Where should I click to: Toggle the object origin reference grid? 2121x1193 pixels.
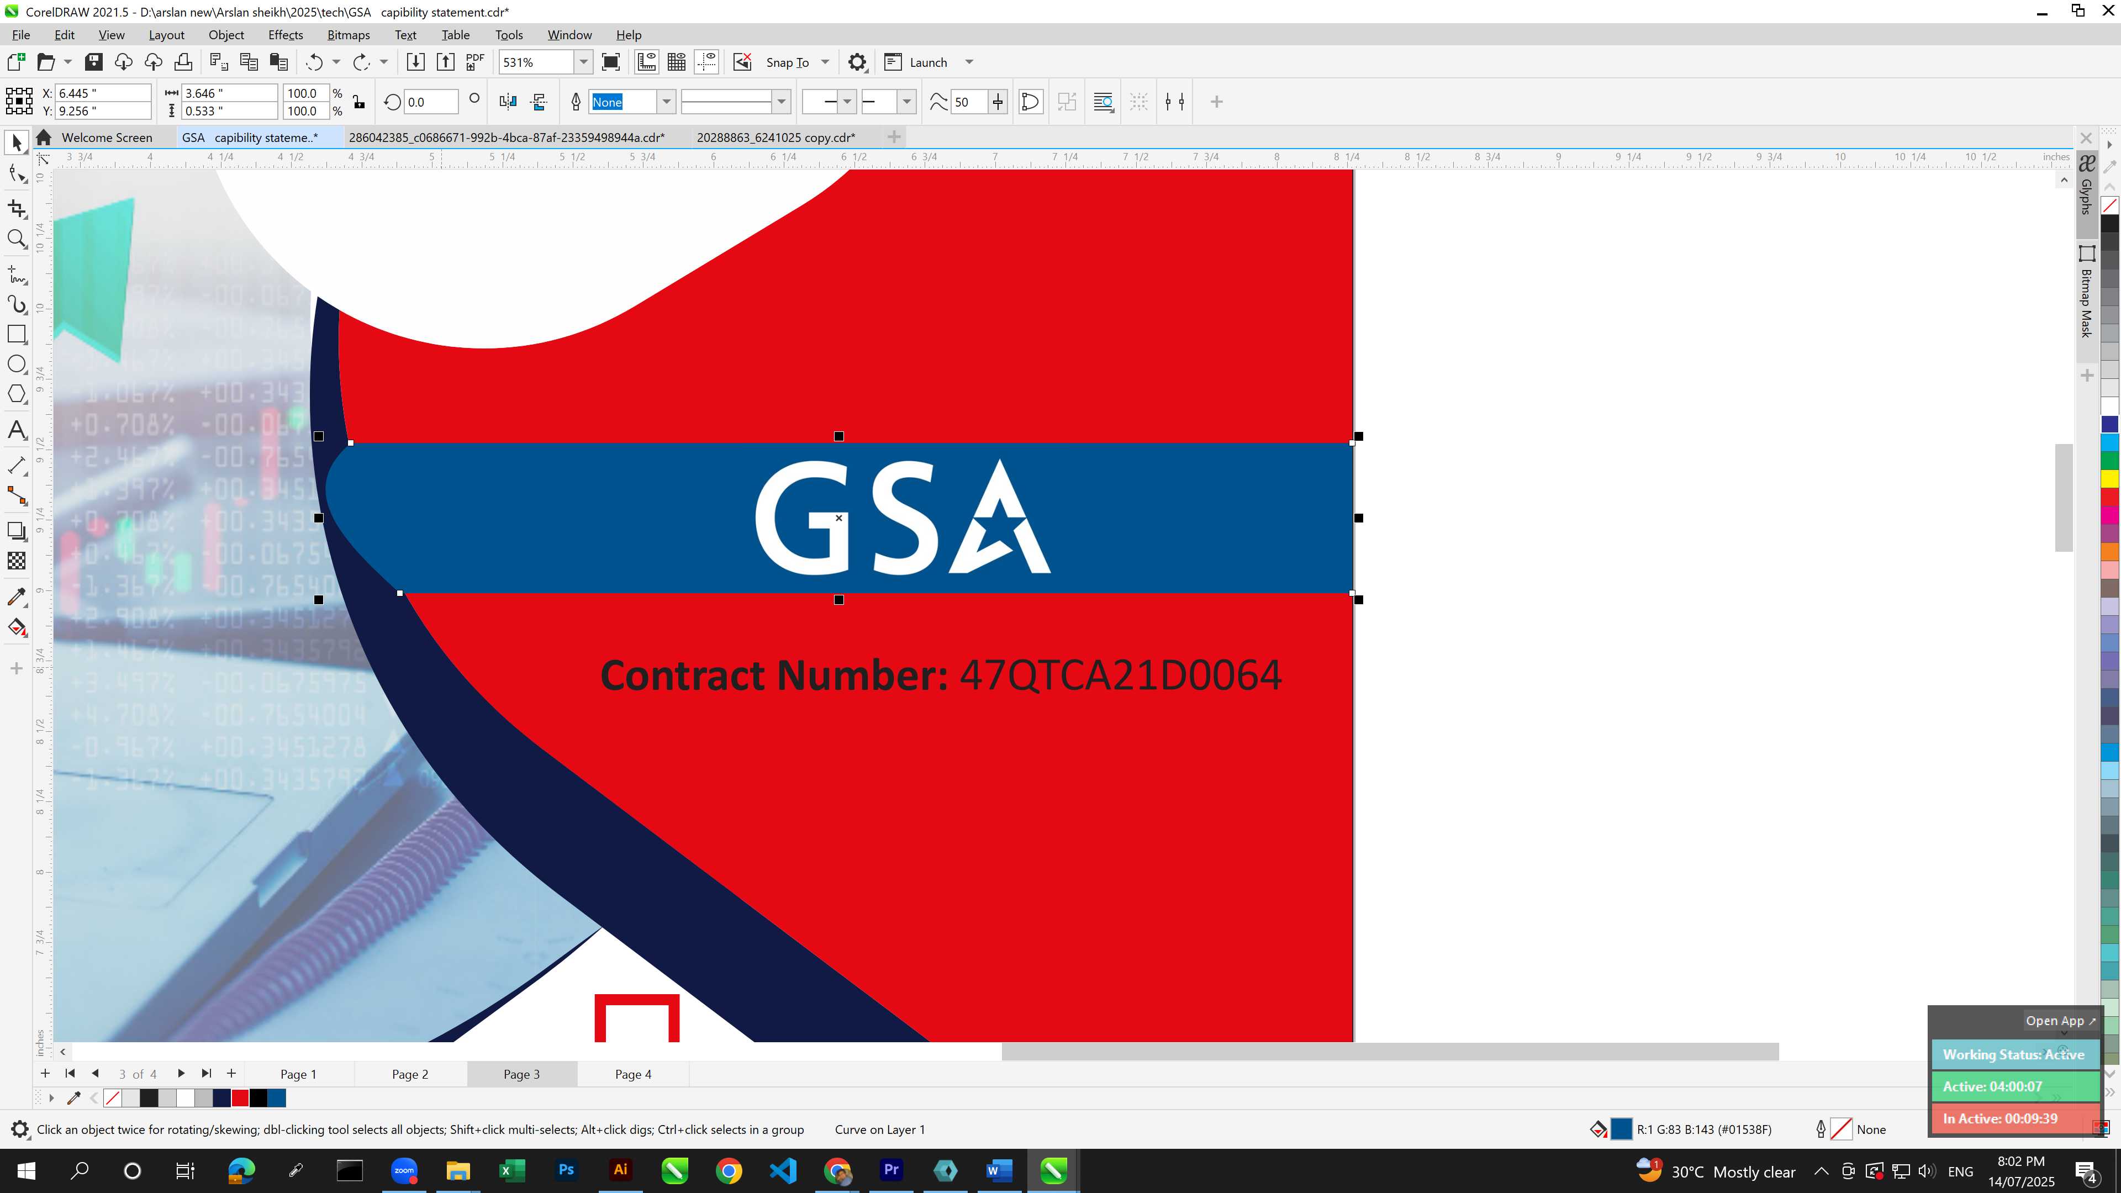[x=19, y=102]
